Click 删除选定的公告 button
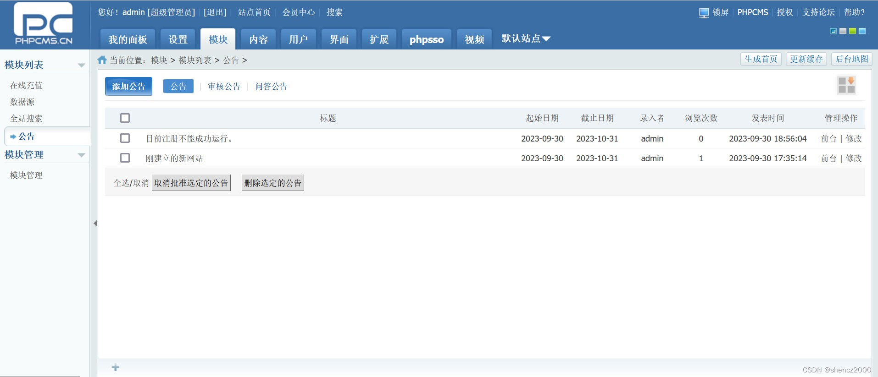Viewport: 878px width, 377px height. (273, 183)
